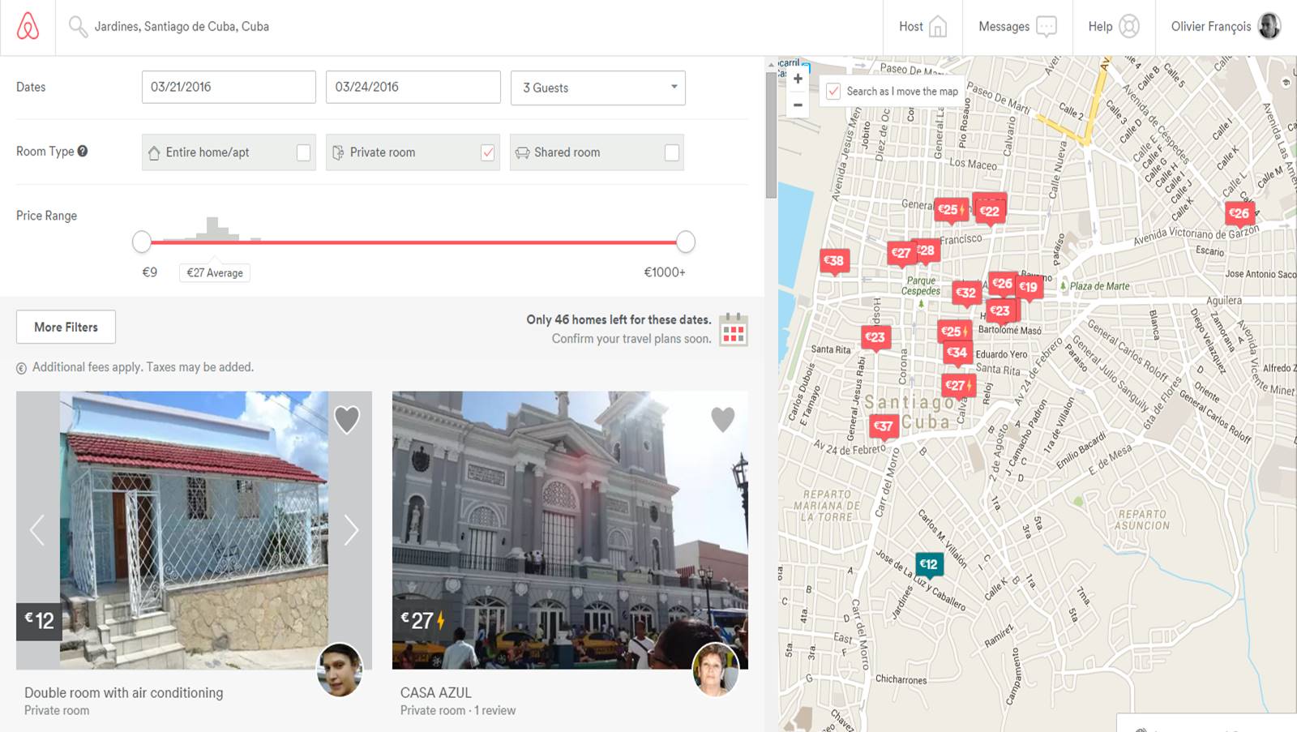Screen dimensions: 1297x732
Task: Click the search magnifier icon
Action: pos(78,27)
